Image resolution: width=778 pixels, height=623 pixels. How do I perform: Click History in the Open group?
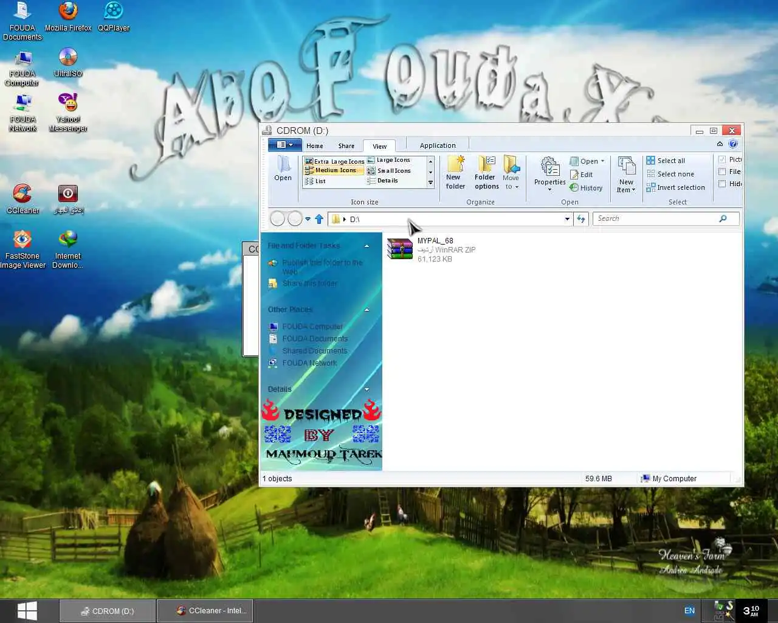[586, 188]
